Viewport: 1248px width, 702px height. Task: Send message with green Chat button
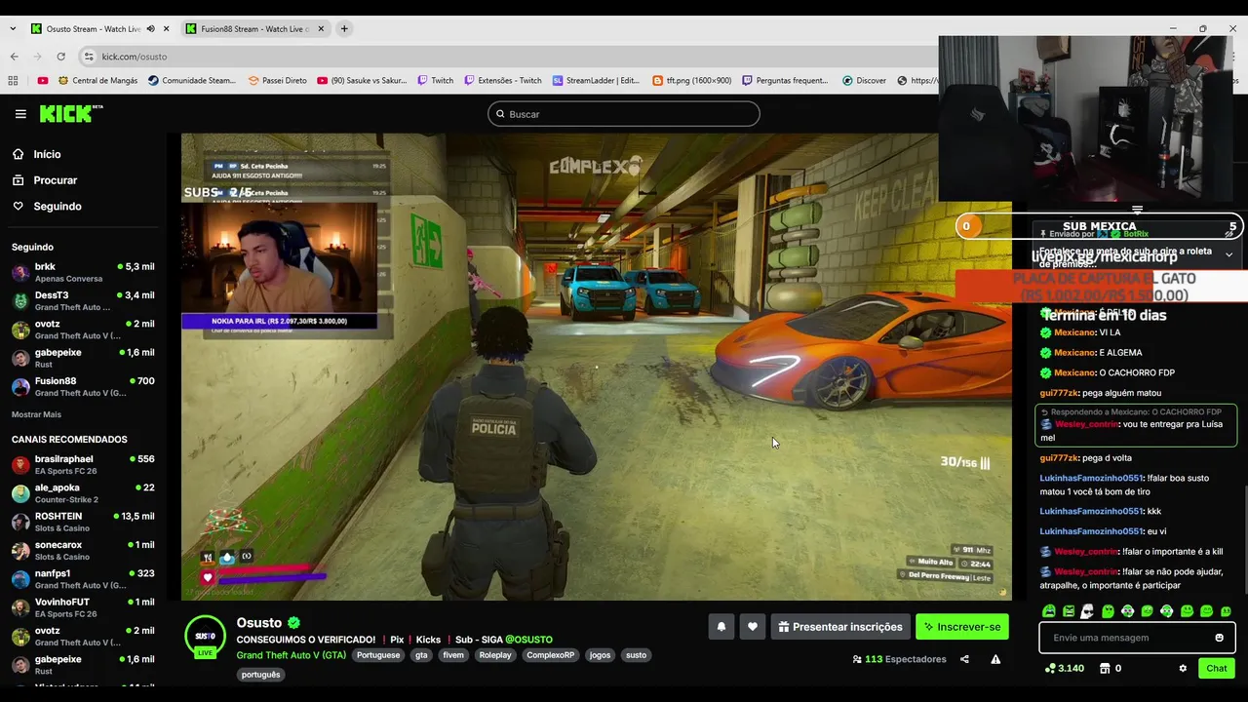(1217, 668)
